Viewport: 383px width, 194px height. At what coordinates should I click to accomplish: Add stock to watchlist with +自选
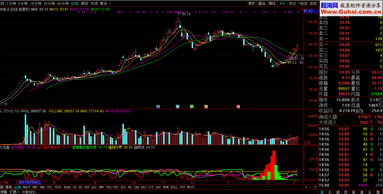point(303,3)
